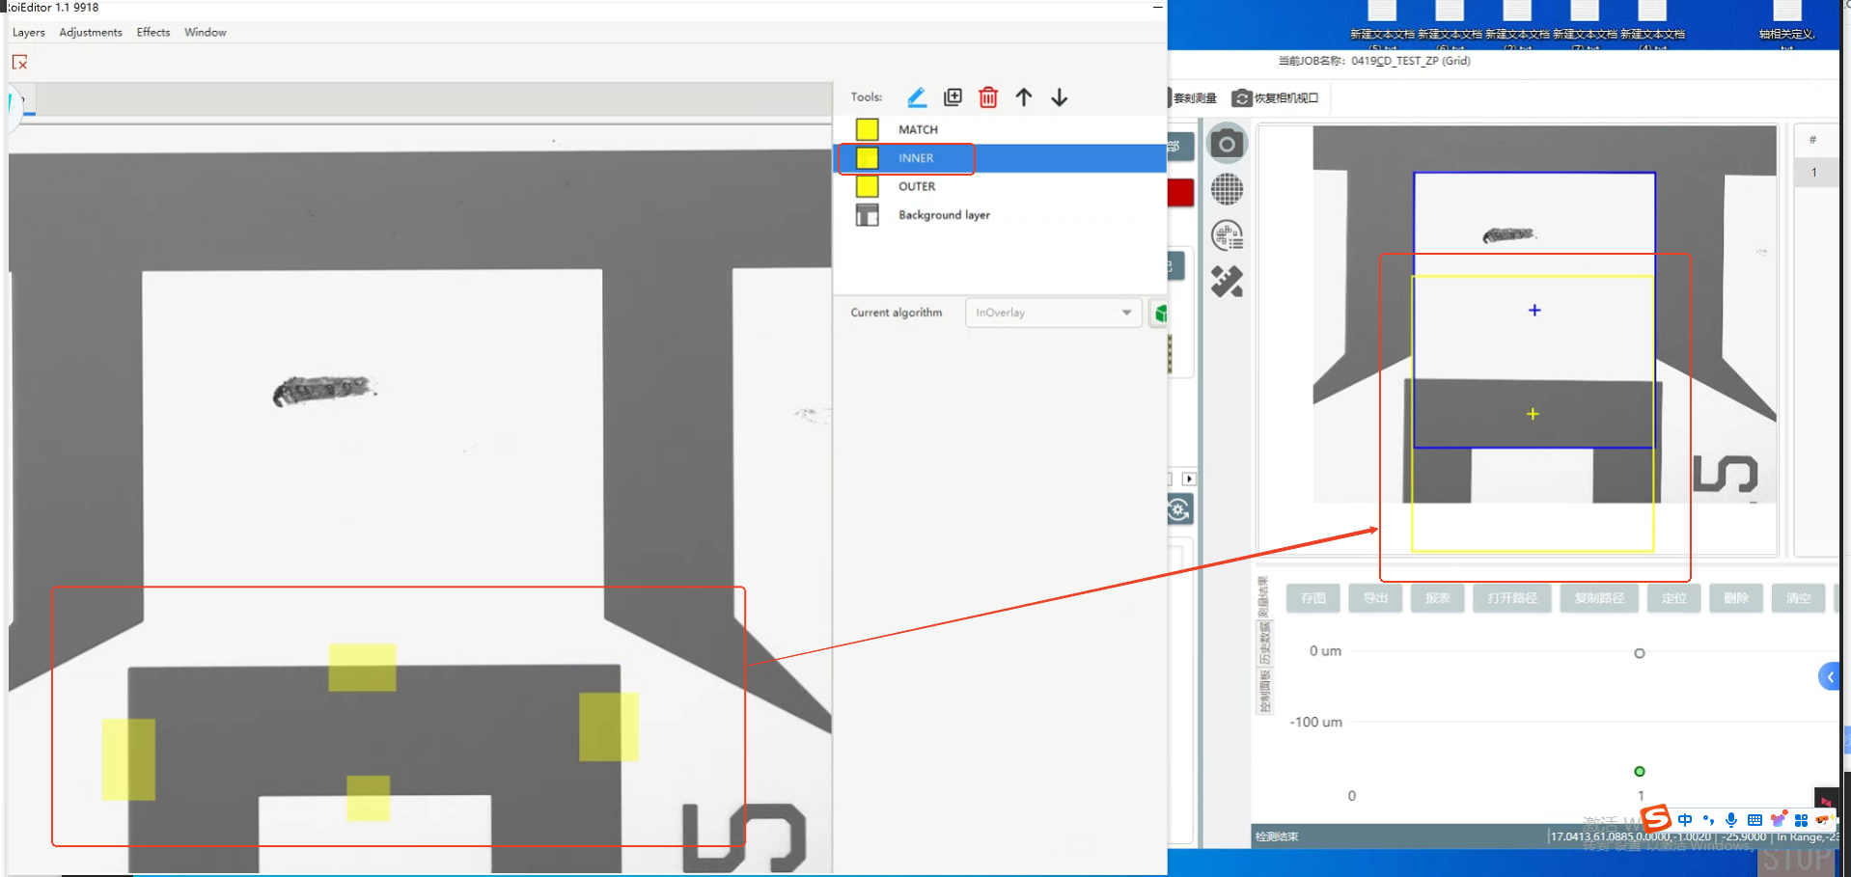Move layer down with down arrow
This screenshot has height=877, width=1851.
[x=1059, y=97]
